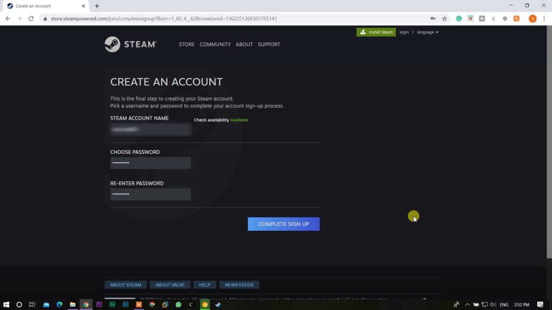Open the Windows notification center
The height and width of the screenshot is (310, 552).
click(x=540, y=305)
